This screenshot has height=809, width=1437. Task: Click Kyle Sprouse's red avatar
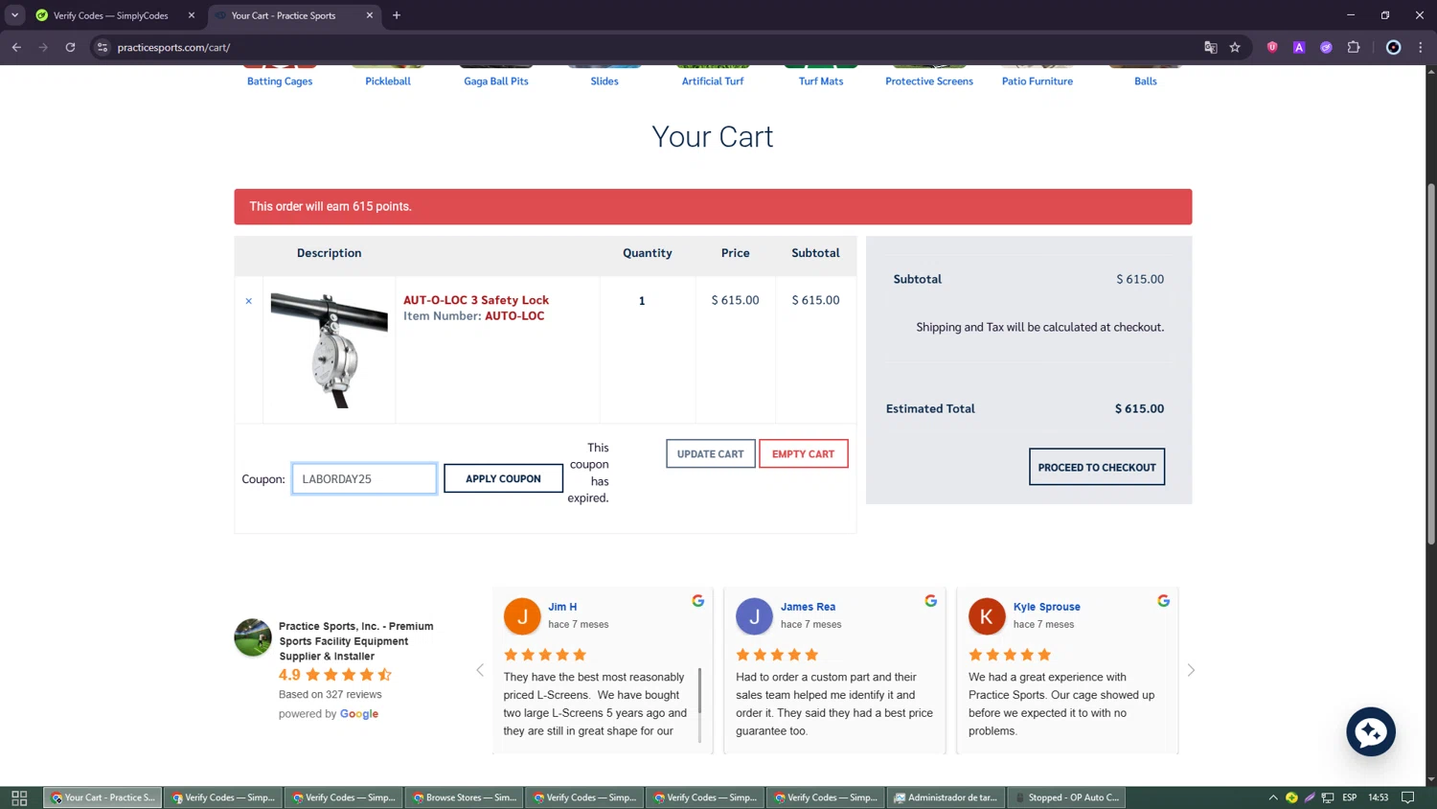tap(987, 616)
